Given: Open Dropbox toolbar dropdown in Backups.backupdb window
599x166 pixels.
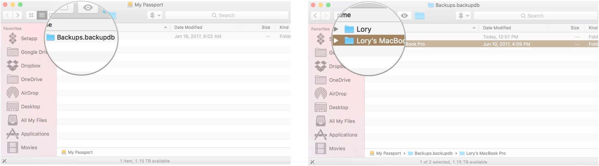Looking at the screenshot, I should pyautogui.click(x=464, y=16).
